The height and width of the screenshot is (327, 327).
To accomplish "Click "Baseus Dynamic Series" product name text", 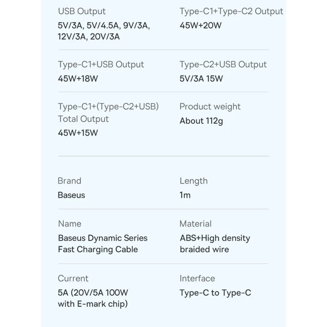I will click(103, 238).
